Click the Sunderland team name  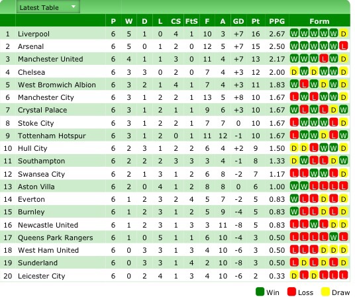tap(38, 263)
